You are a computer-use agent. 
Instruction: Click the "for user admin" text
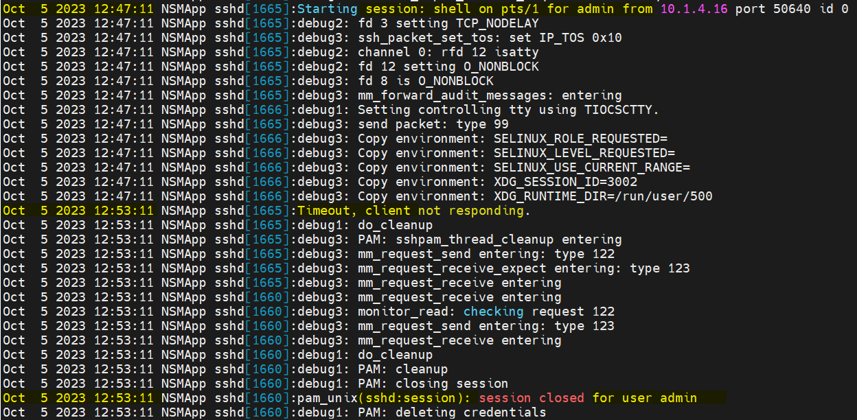[x=645, y=398]
